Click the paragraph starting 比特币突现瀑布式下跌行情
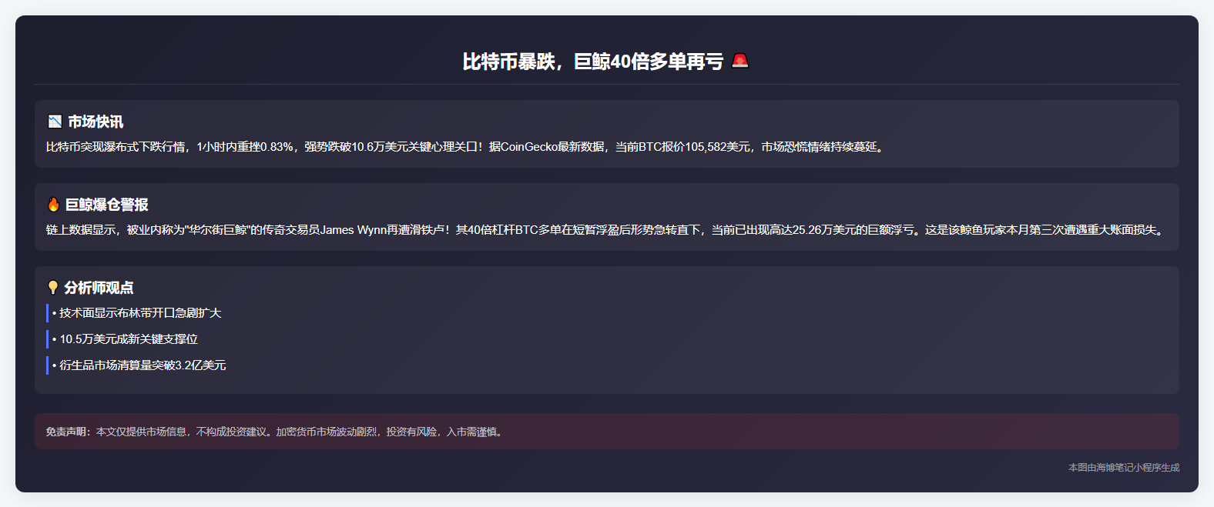1214x507 pixels. click(x=466, y=147)
